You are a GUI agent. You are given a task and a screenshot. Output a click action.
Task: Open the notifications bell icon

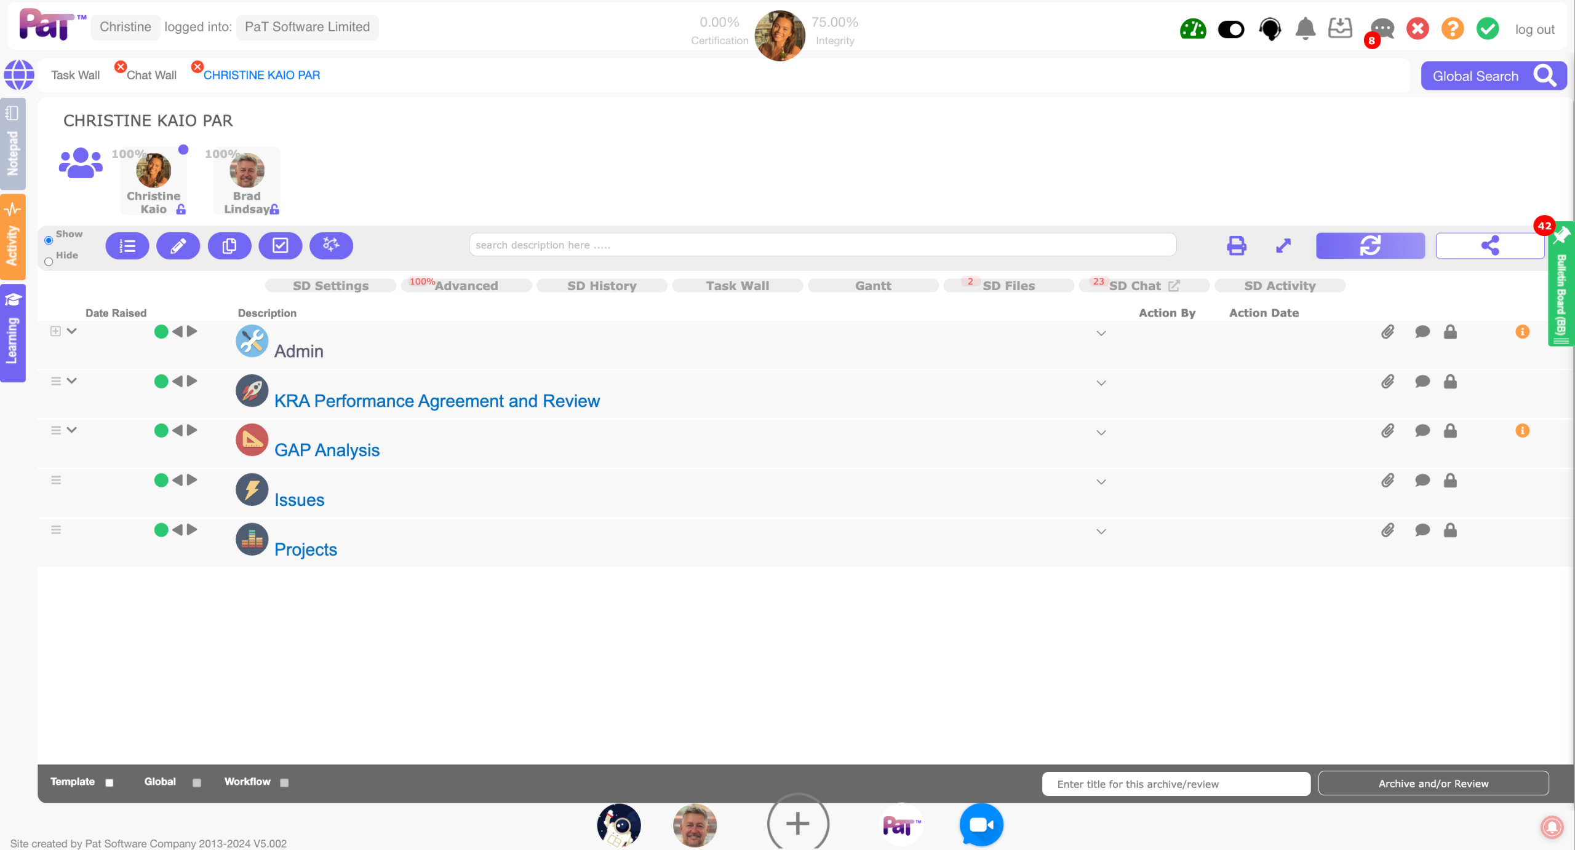(1305, 29)
